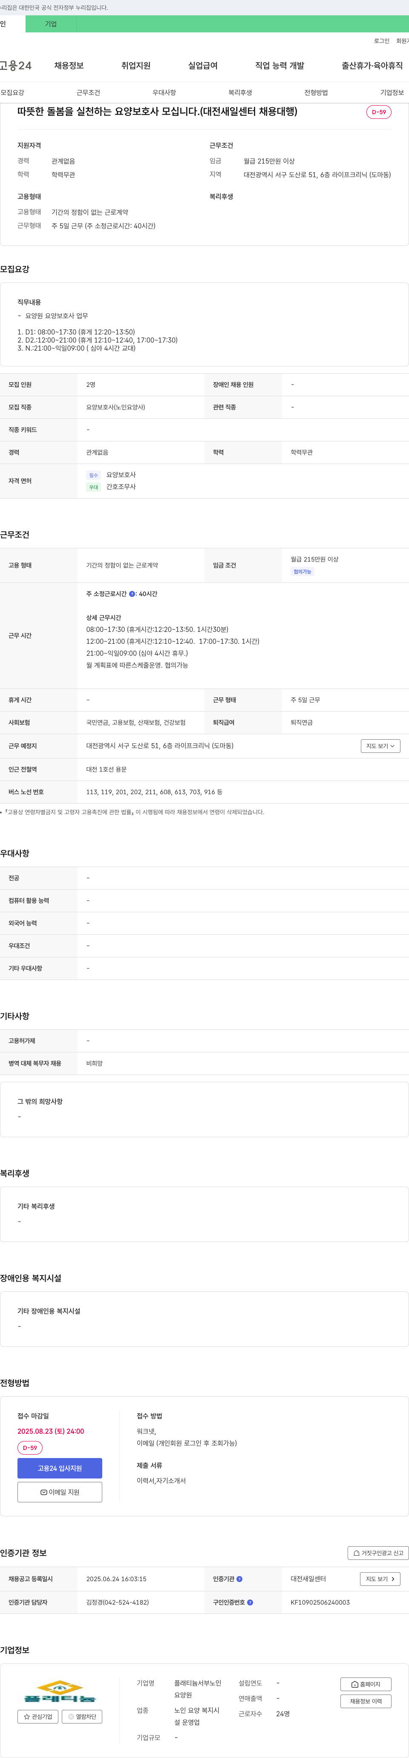Click the 협의가능 tag under 임금 조건

pos(302,572)
